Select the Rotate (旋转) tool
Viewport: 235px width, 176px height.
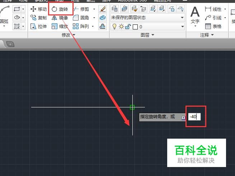pos(60,9)
